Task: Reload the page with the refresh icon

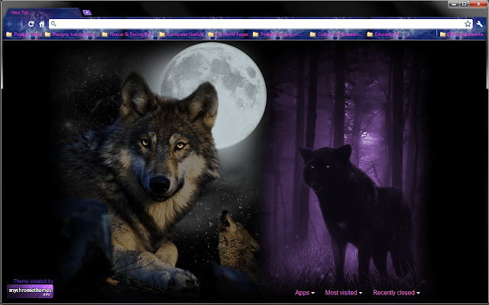Action: coord(31,24)
